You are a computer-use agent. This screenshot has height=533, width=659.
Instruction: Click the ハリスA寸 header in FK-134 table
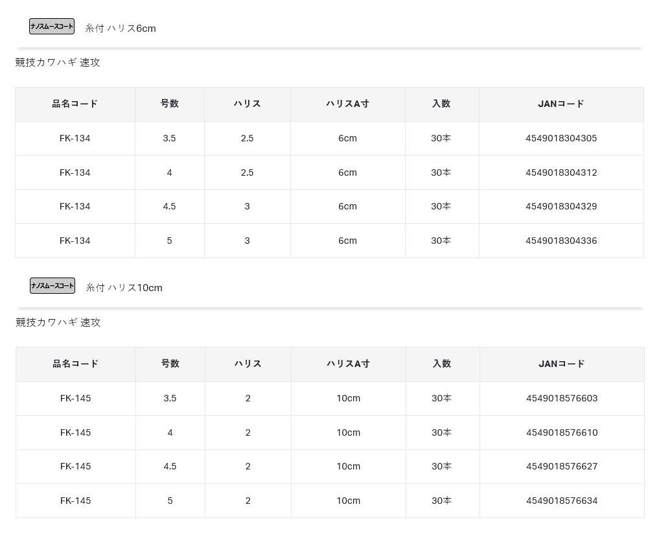click(x=347, y=104)
